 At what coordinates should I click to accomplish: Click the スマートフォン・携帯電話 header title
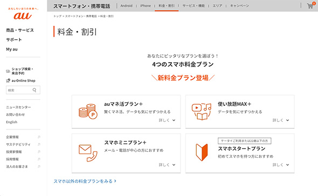pyautogui.click(x=82, y=6)
